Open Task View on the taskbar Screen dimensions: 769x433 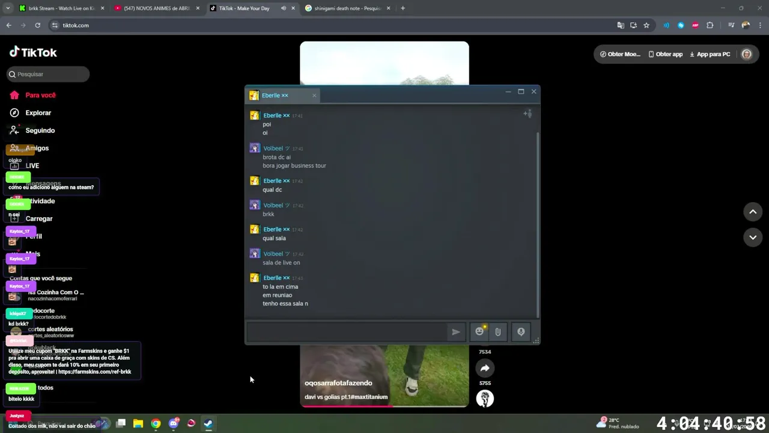(x=121, y=423)
